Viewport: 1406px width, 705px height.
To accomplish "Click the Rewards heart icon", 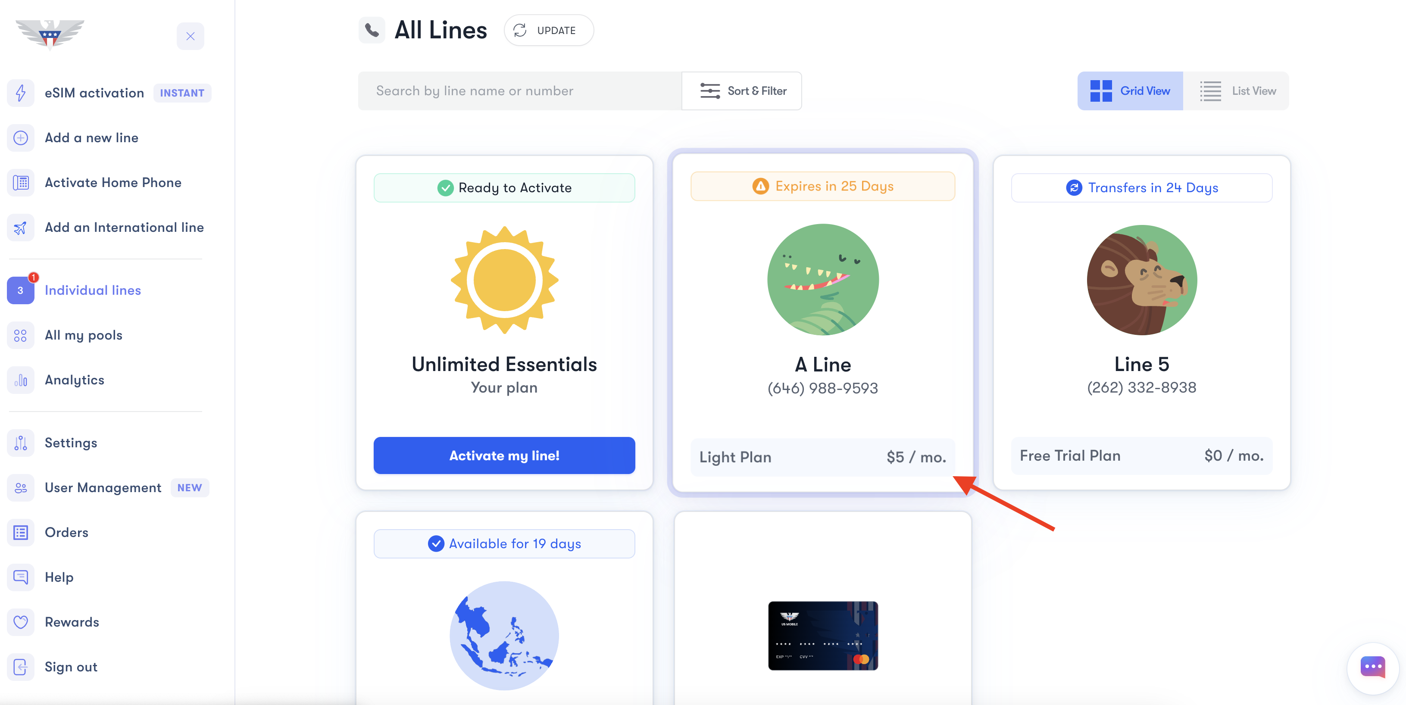I will coord(21,622).
